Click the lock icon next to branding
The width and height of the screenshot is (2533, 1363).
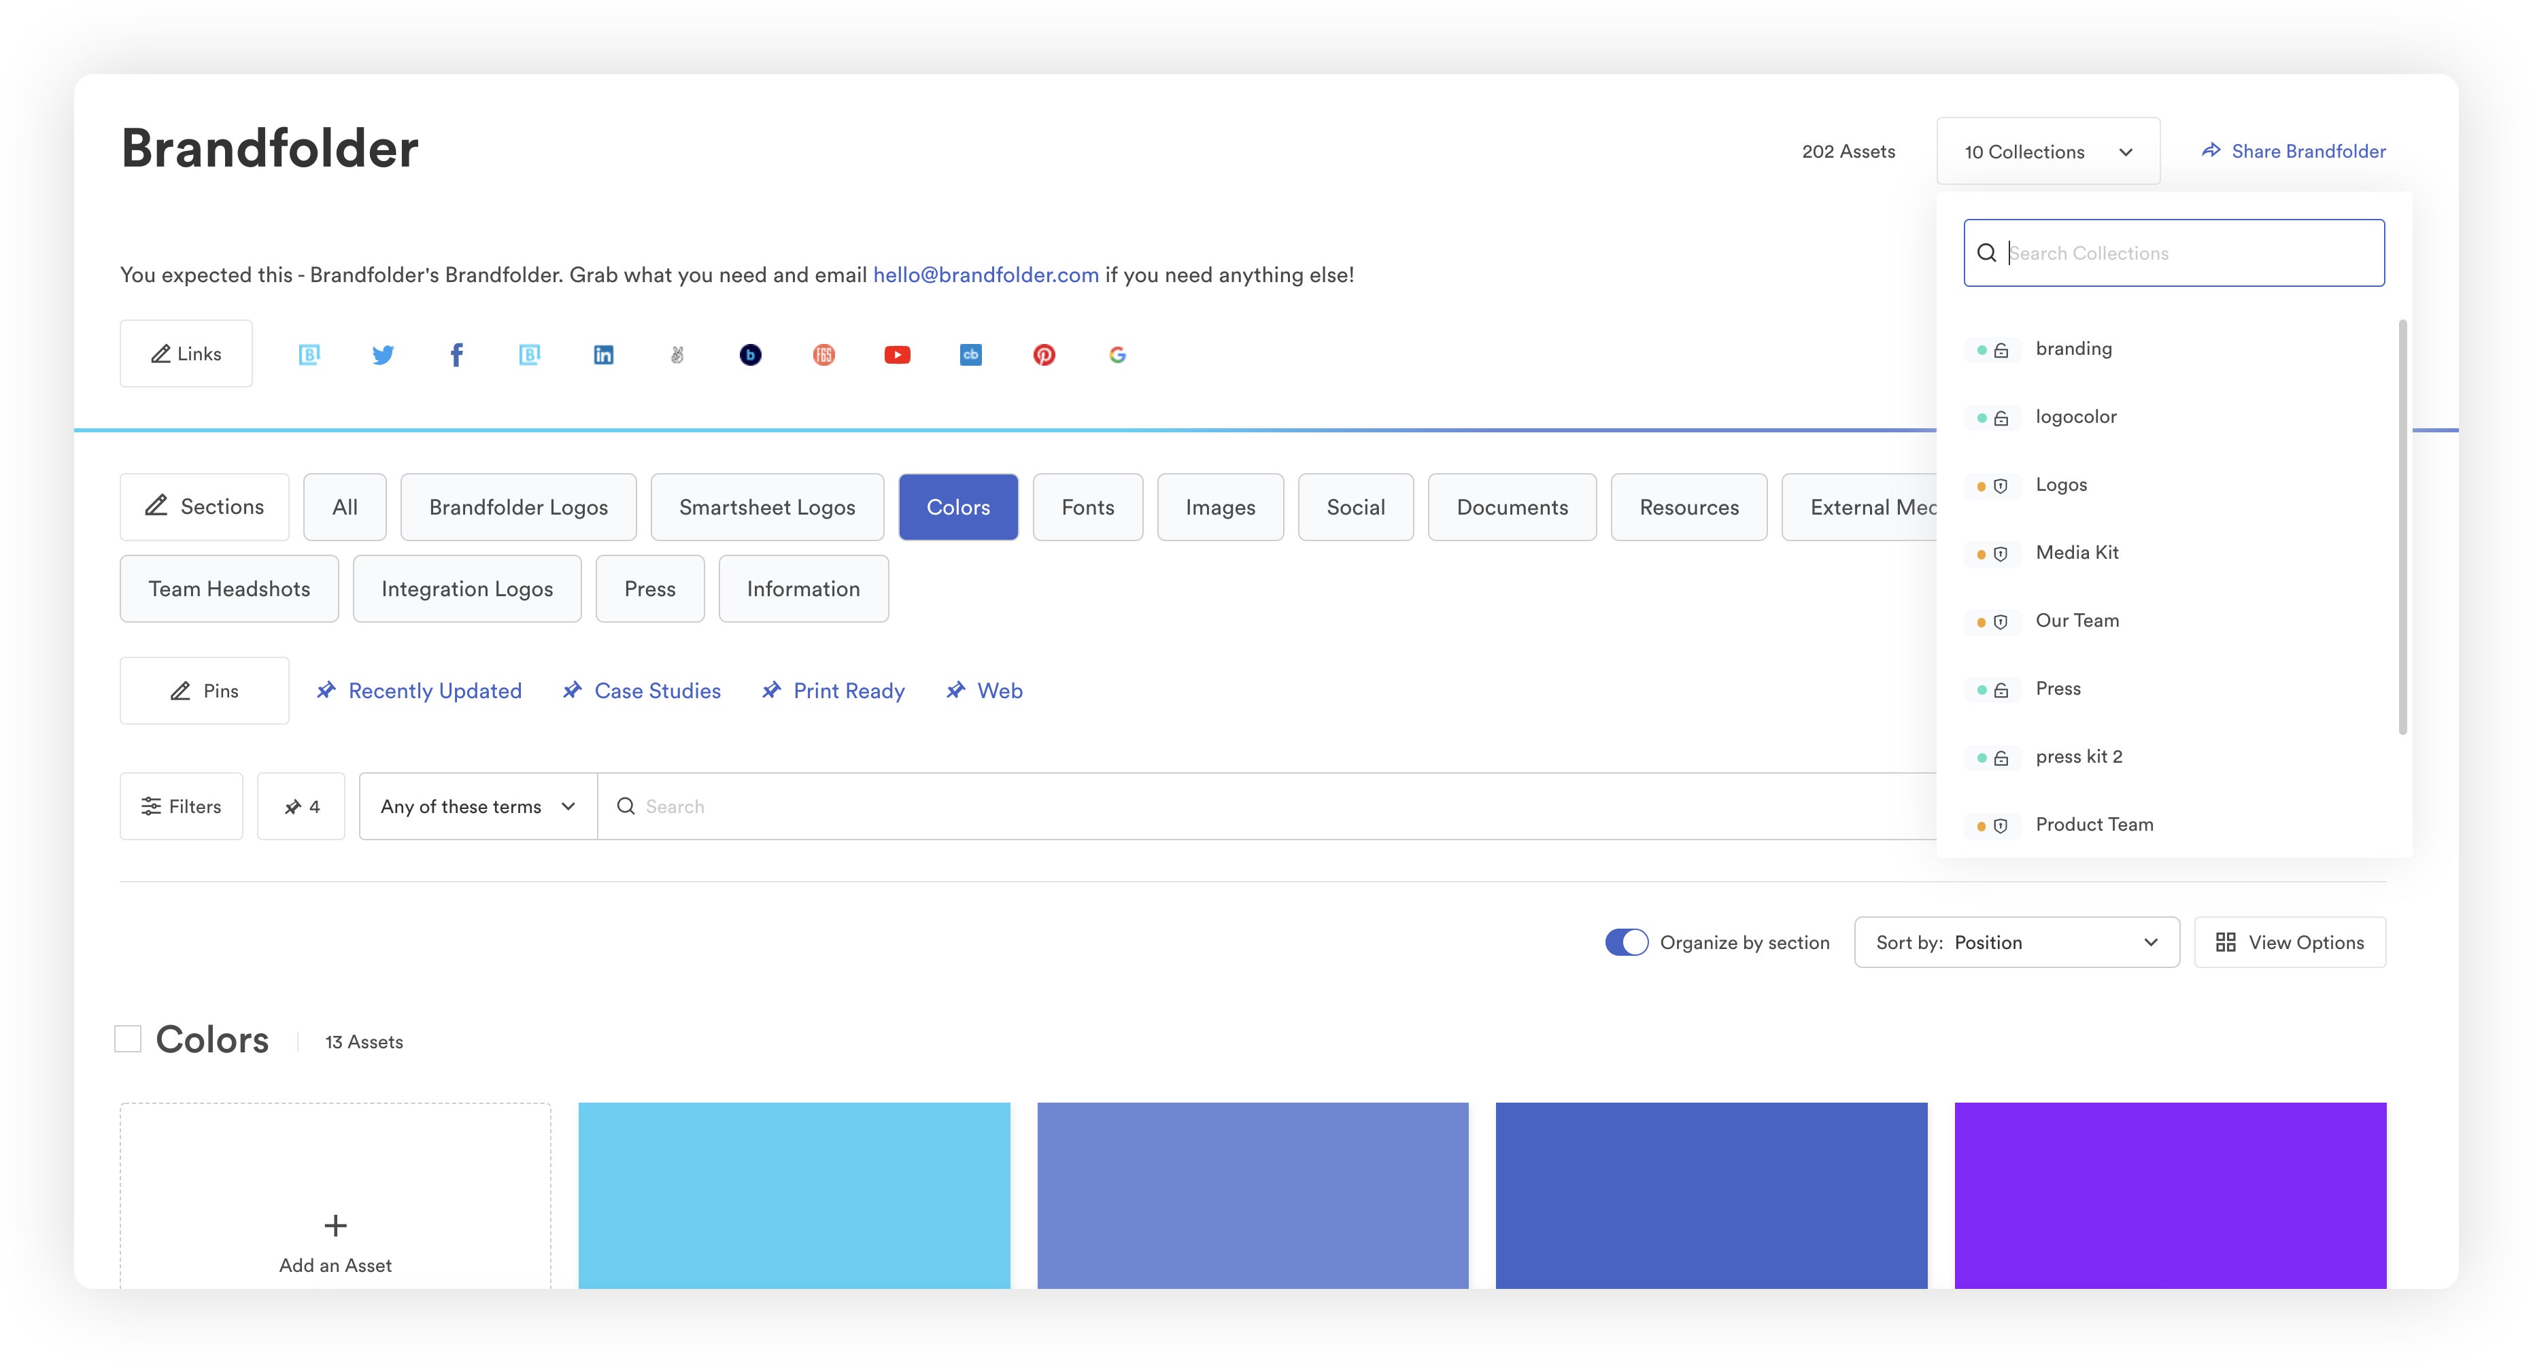point(2001,350)
